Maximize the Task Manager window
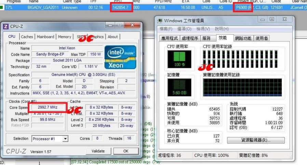 pyautogui.click(x=272, y=19)
